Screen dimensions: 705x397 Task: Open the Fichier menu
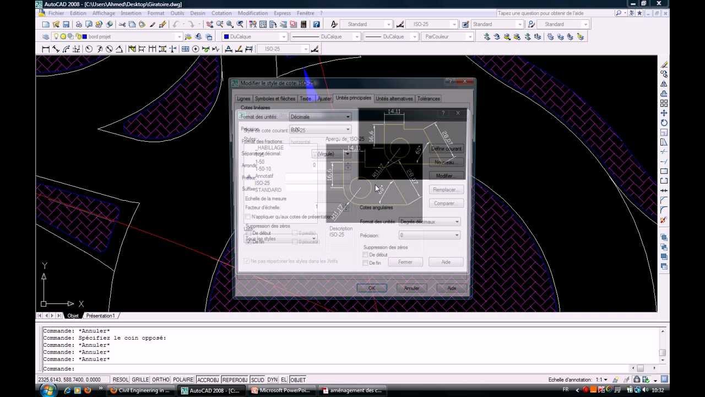[x=56, y=13]
